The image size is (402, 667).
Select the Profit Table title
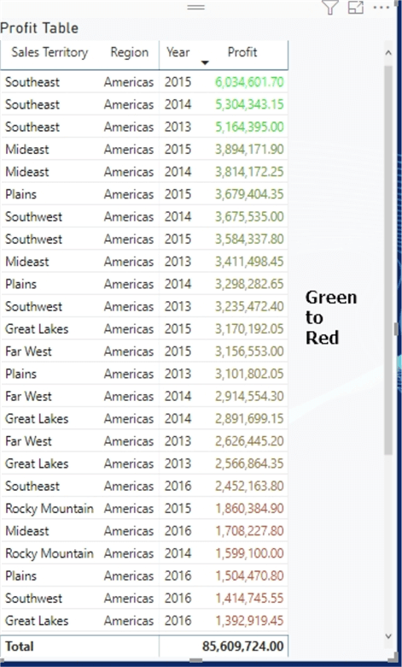[39, 28]
